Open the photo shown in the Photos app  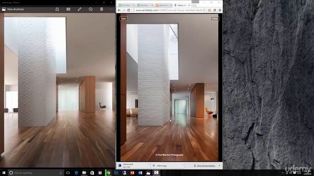pos(58,90)
